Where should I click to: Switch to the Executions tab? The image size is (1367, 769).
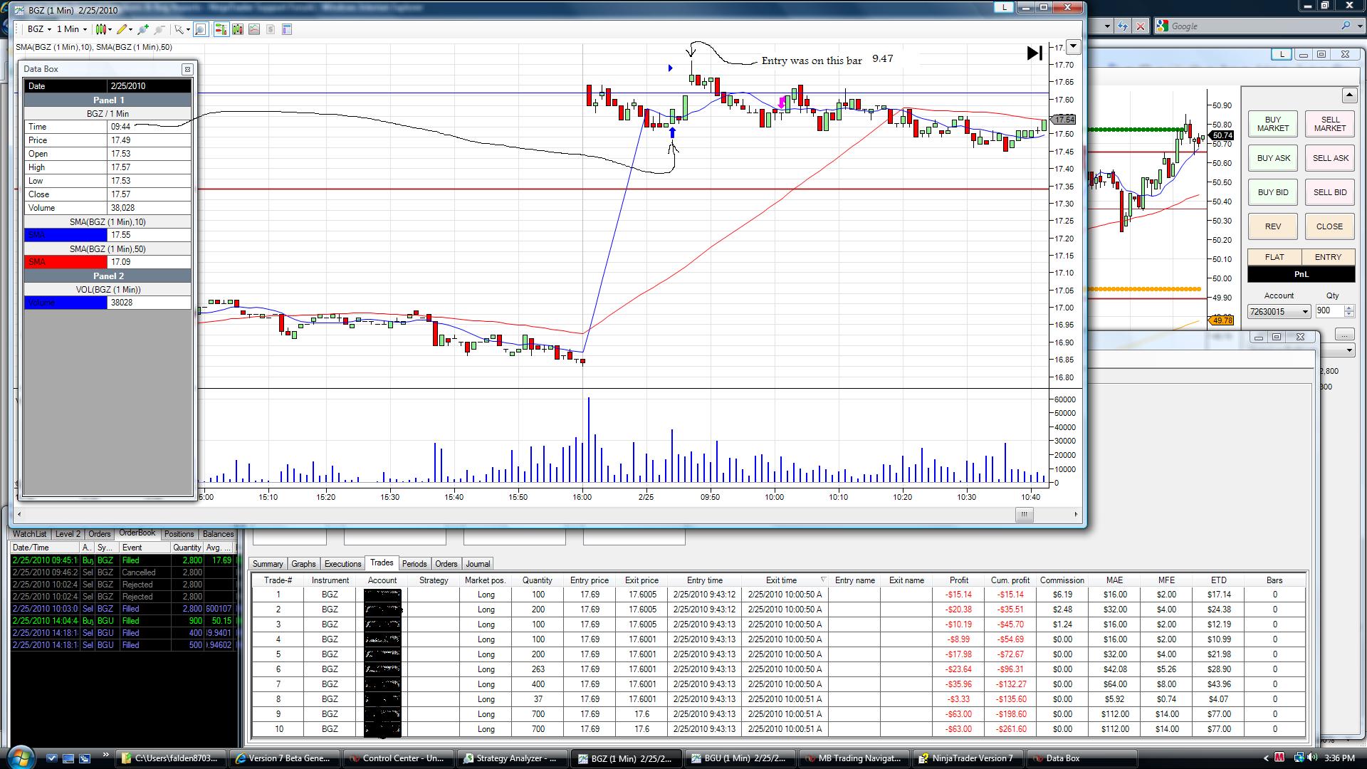[342, 564]
